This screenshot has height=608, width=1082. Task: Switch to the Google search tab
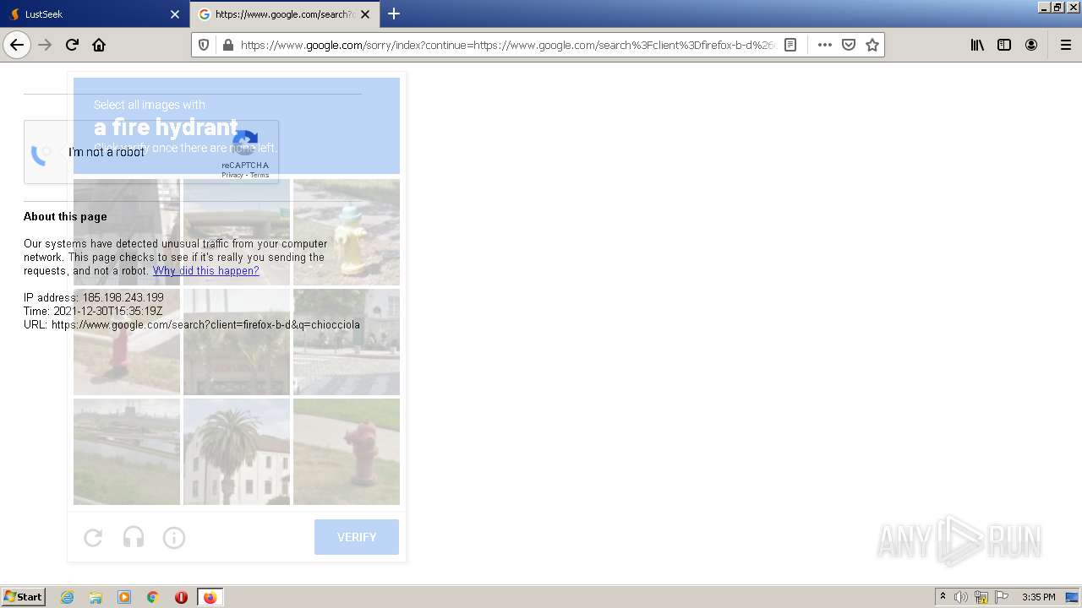285,14
